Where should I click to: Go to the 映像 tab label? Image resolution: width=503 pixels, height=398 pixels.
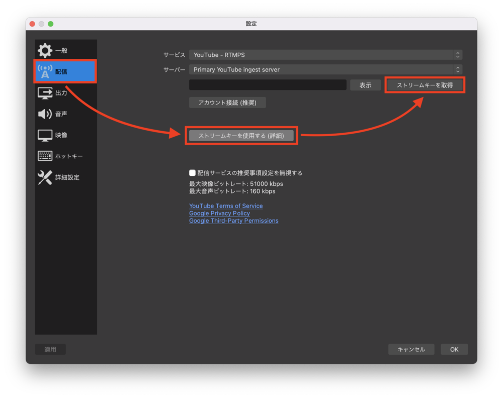61,135
